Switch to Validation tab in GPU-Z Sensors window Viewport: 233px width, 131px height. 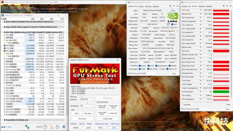pos(209,6)
